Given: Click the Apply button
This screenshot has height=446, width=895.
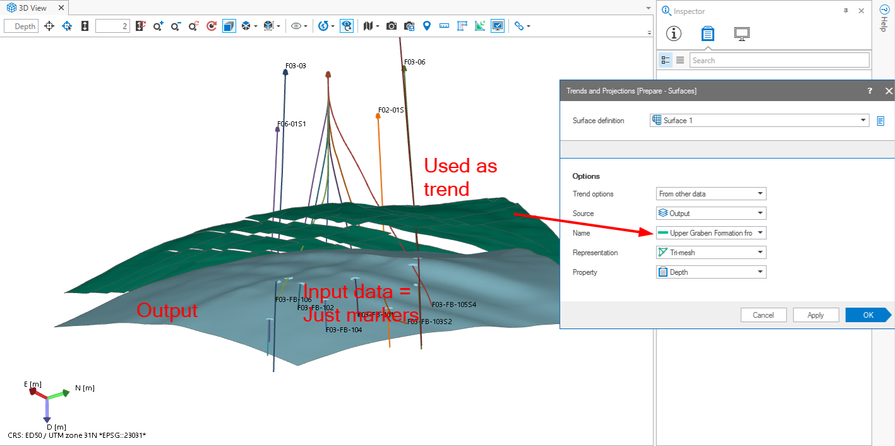Looking at the screenshot, I should 815,315.
